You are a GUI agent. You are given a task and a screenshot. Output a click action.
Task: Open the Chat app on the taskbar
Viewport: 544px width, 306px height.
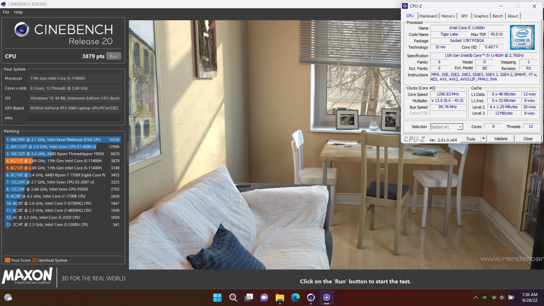pyautogui.click(x=264, y=297)
